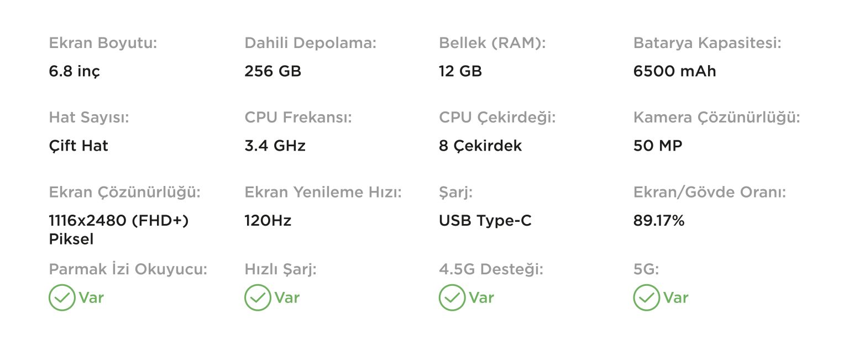The height and width of the screenshot is (346, 849).
Task: Click the checkmark icon under Hızlı Şarj
Action: click(x=258, y=298)
